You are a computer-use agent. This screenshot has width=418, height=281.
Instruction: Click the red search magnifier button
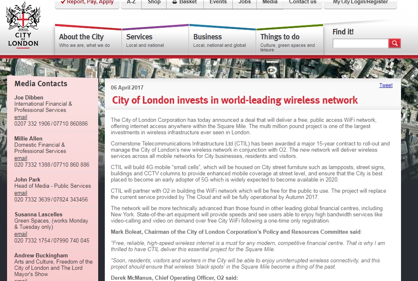click(x=394, y=43)
